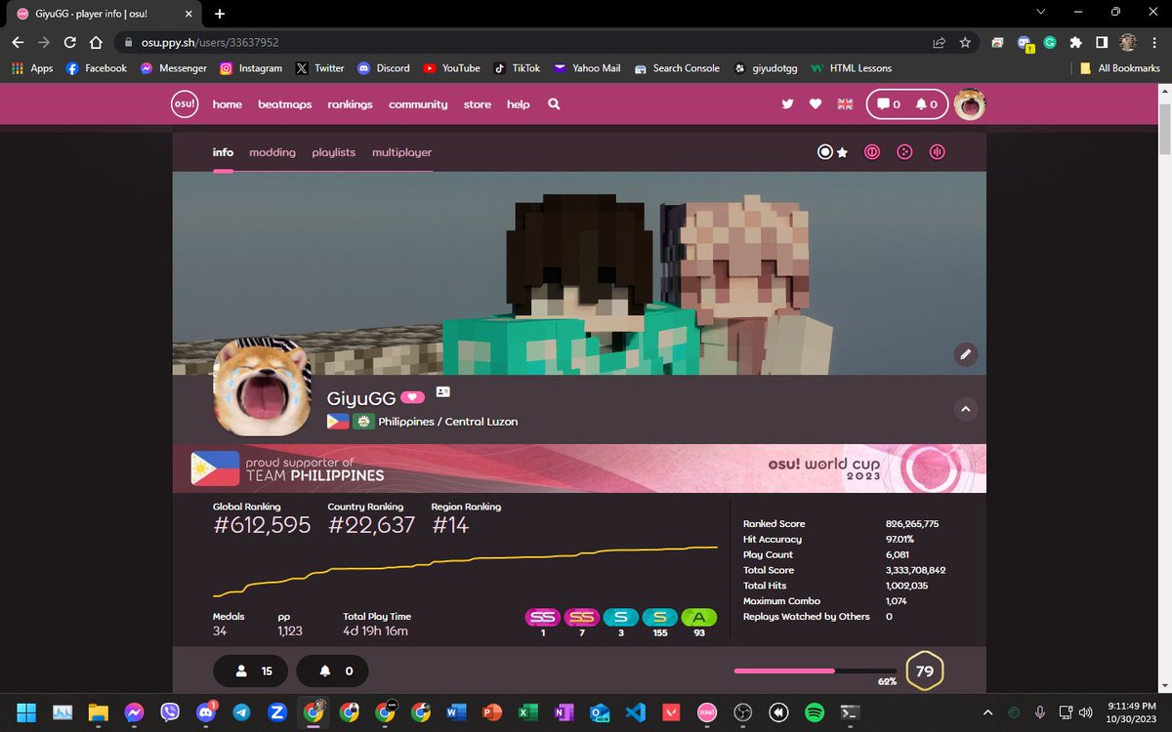The image size is (1172, 732).
Task: Open the HTML Lessons bookmark
Action: tap(850, 68)
